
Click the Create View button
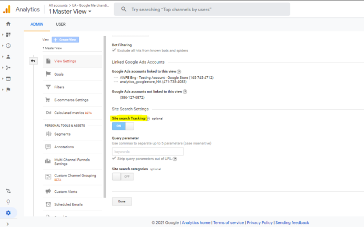[65, 39]
